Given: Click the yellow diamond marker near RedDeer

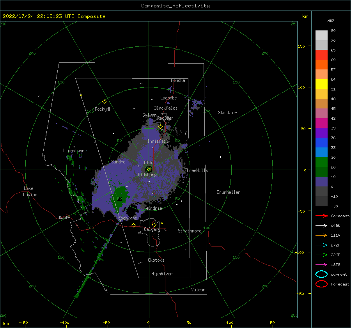Looking at the screenshot, I should click(160, 127).
